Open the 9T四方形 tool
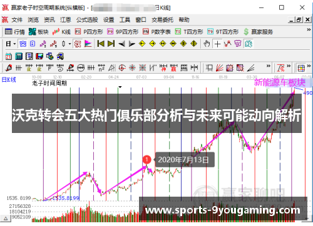 click(223, 32)
